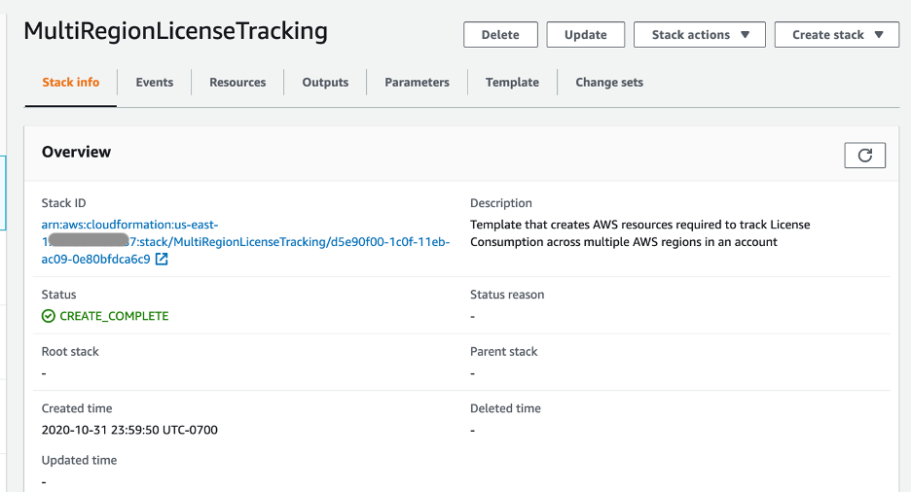The height and width of the screenshot is (492, 911).
Task: Click the CREATE_COMPLETE status text
Action: [x=114, y=316]
